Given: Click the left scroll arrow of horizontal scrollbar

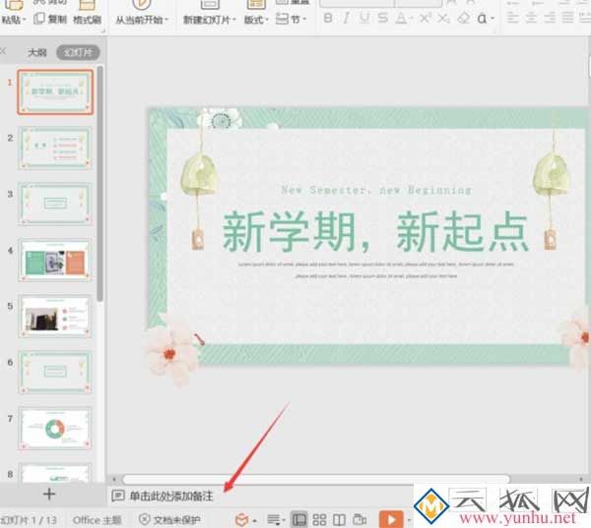Looking at the screenshot, I should [x=114, y=479].
